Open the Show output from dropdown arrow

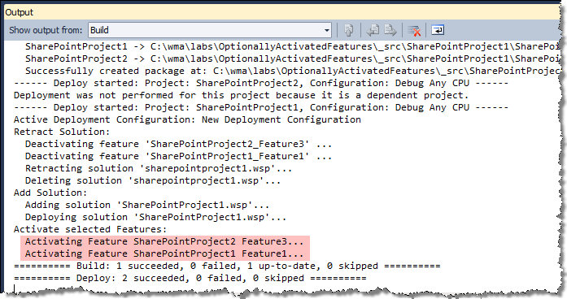click(326, 30)
